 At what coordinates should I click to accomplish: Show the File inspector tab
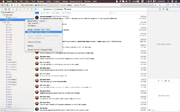tap(160, 9)
